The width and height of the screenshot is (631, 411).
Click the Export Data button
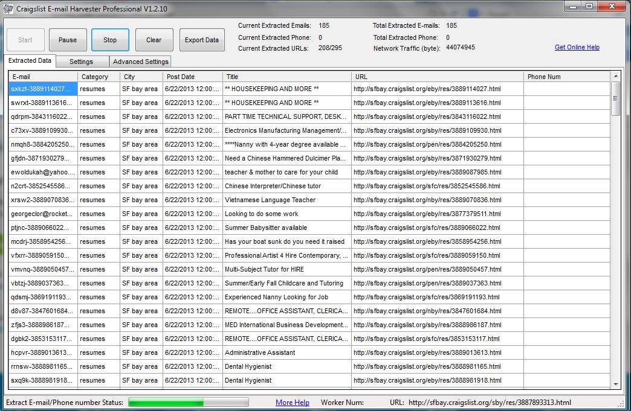click(202, 40)
